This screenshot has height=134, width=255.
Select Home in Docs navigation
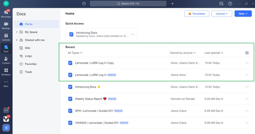click(x=37, y=24)
